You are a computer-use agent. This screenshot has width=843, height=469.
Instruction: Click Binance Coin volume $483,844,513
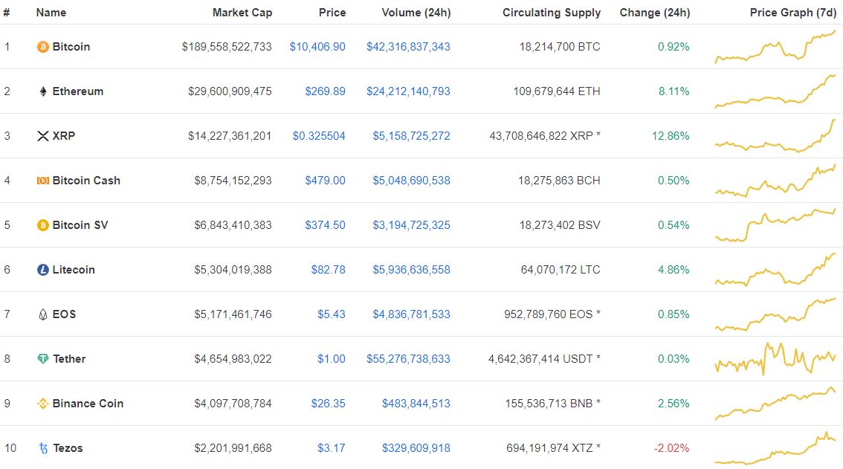coord(416,404)
